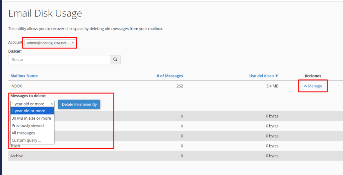
Task: Click the INBOX mailbox row name
Action: [x=16, y=86]
